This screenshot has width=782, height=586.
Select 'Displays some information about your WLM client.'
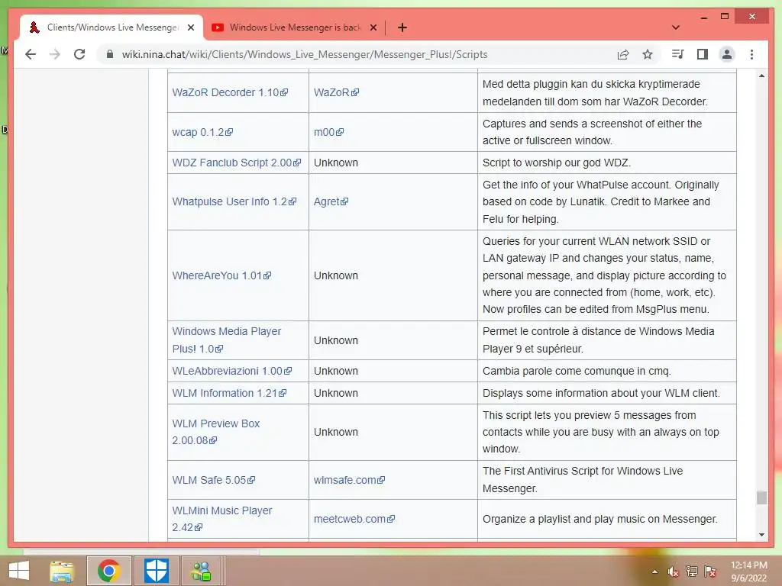[601, 393]
